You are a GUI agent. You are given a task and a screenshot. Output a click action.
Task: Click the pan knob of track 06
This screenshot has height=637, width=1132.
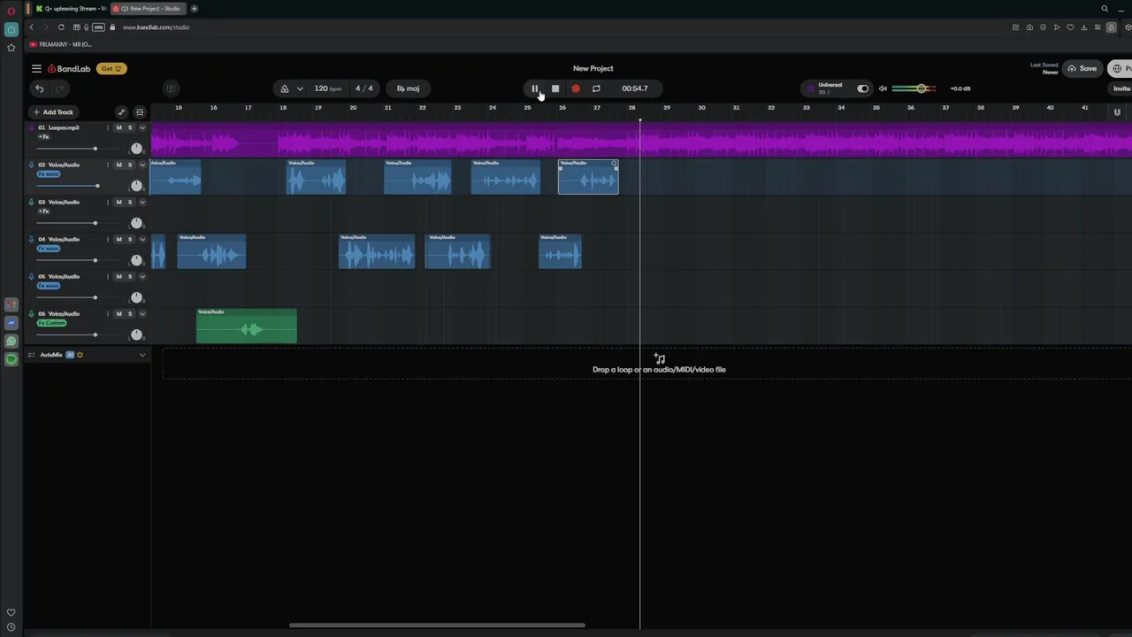[x=136, y=334]
